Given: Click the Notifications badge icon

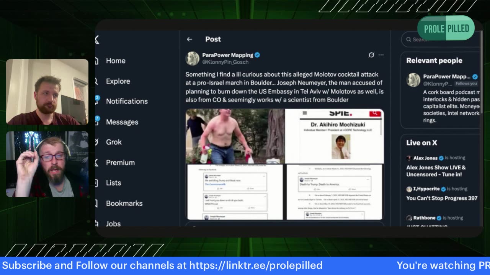Looking at the screenshot, I should pos(97,99).
